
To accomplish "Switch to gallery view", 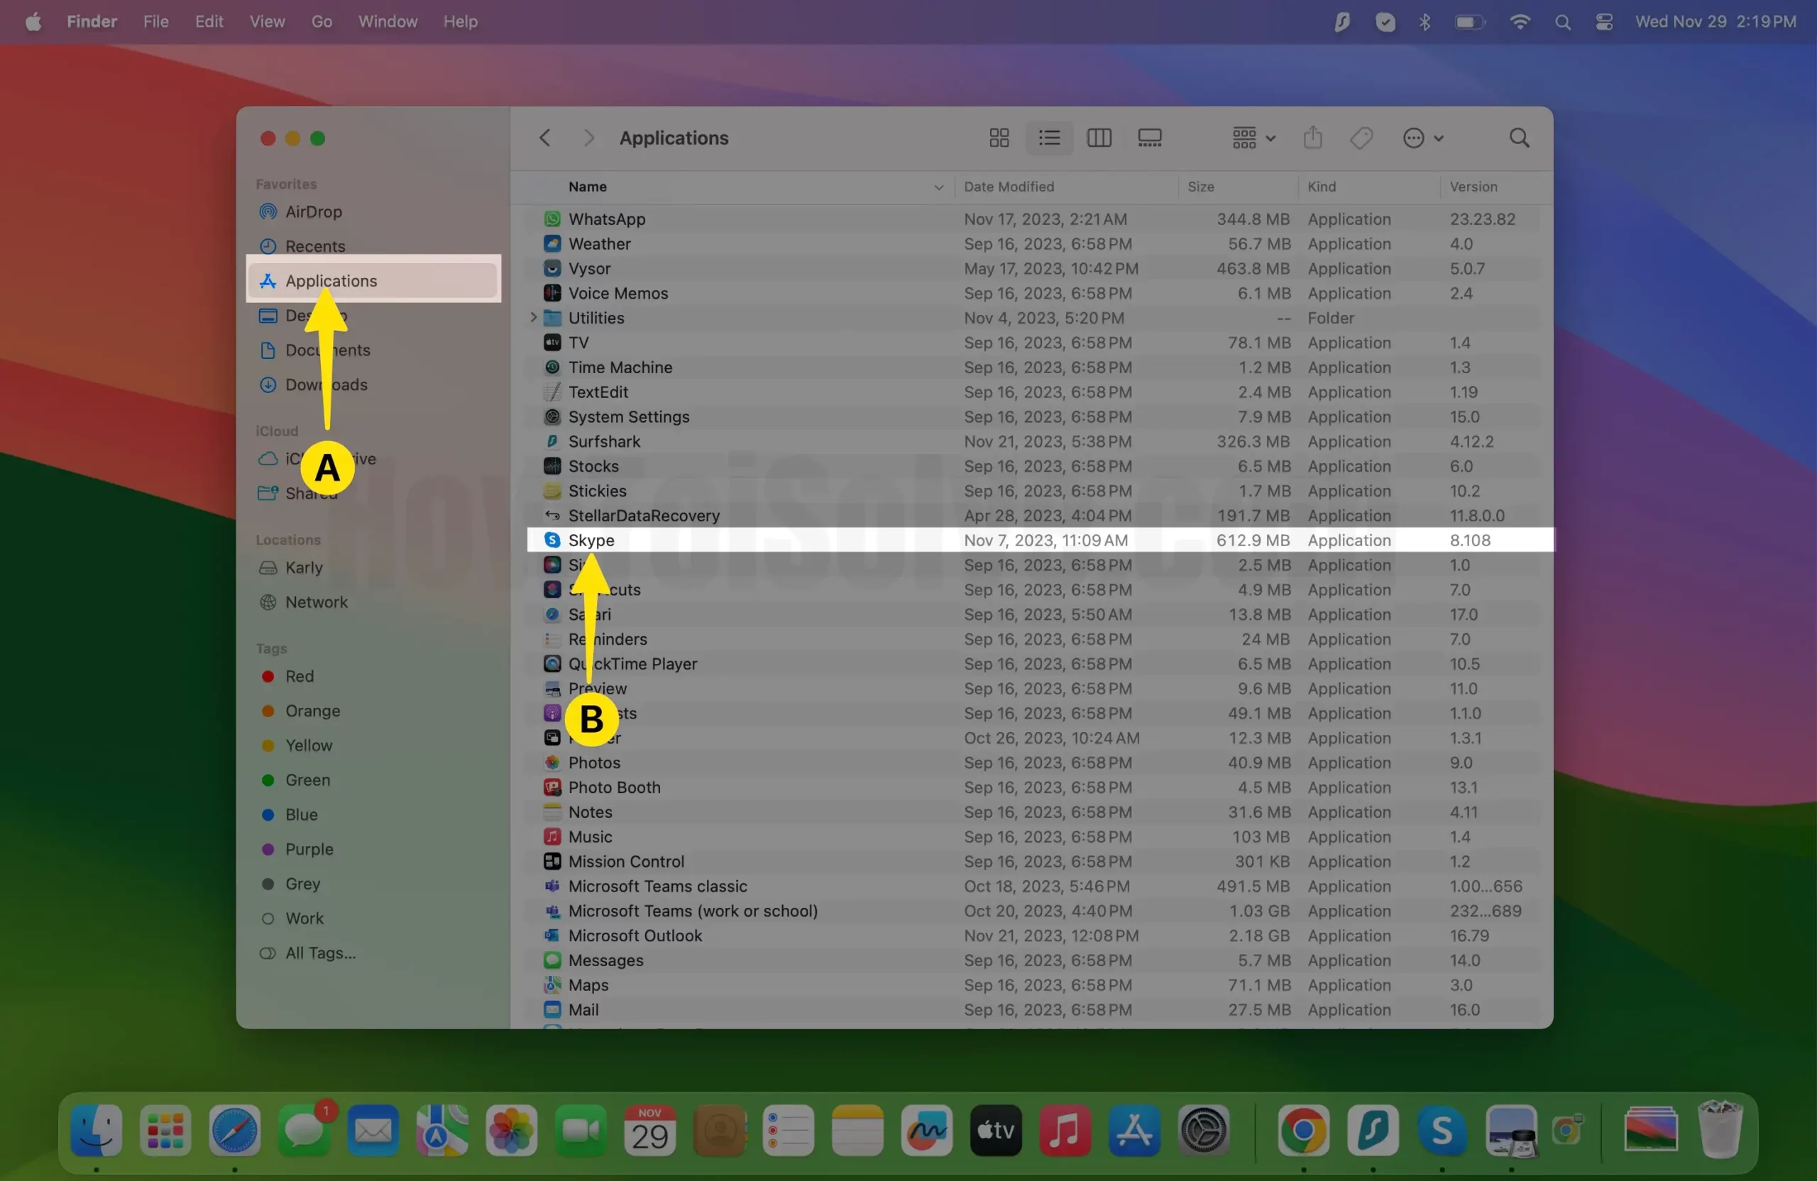I will coord(1149,138).
